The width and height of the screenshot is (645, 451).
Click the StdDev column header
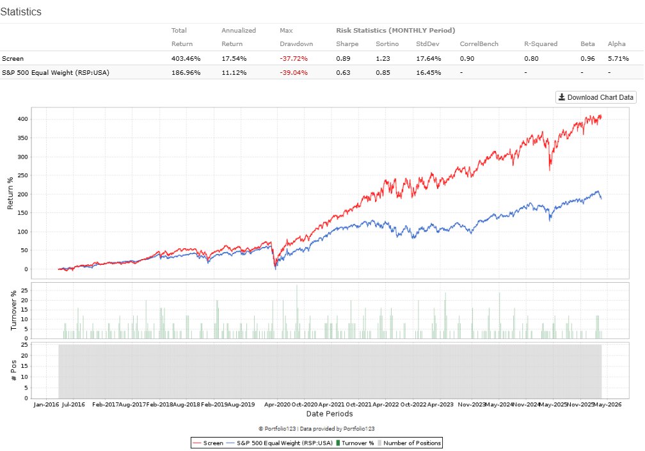pyautogui.click(x=427, y=44)
